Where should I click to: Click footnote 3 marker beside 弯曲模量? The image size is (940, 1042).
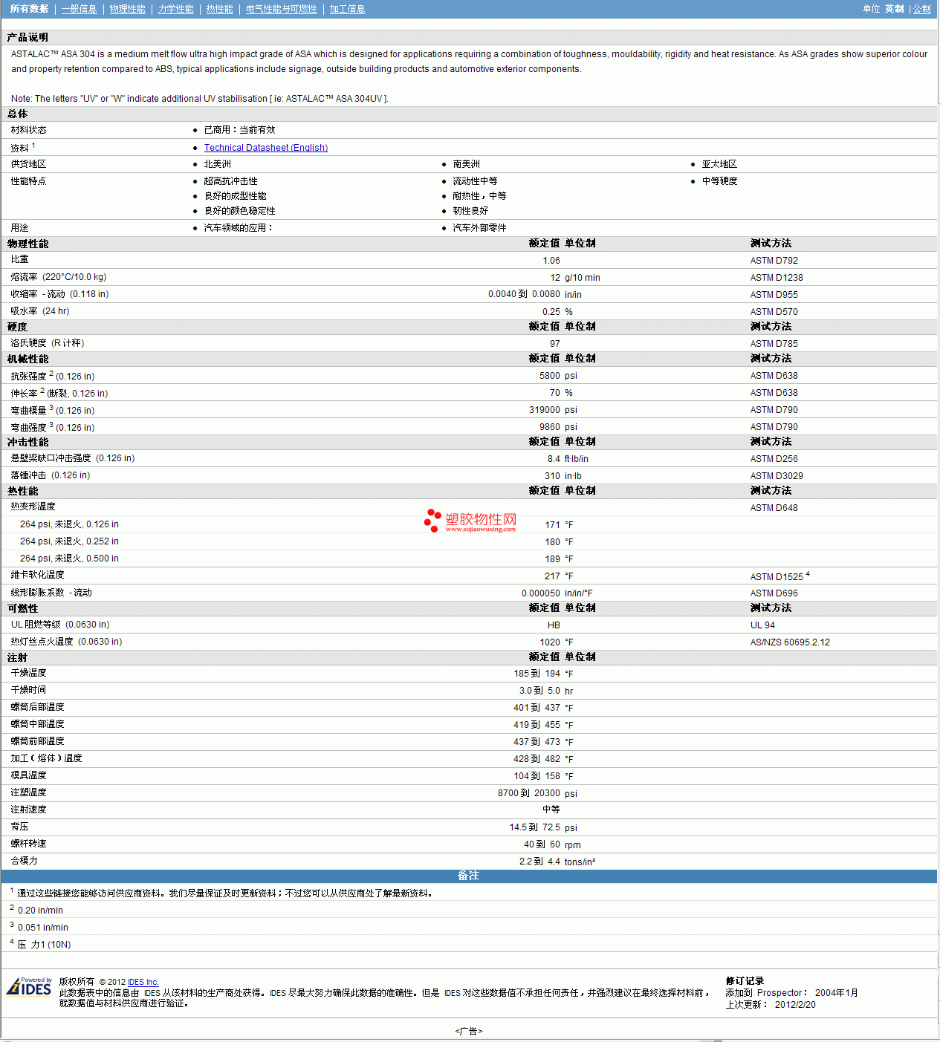[x=51, y=408]
